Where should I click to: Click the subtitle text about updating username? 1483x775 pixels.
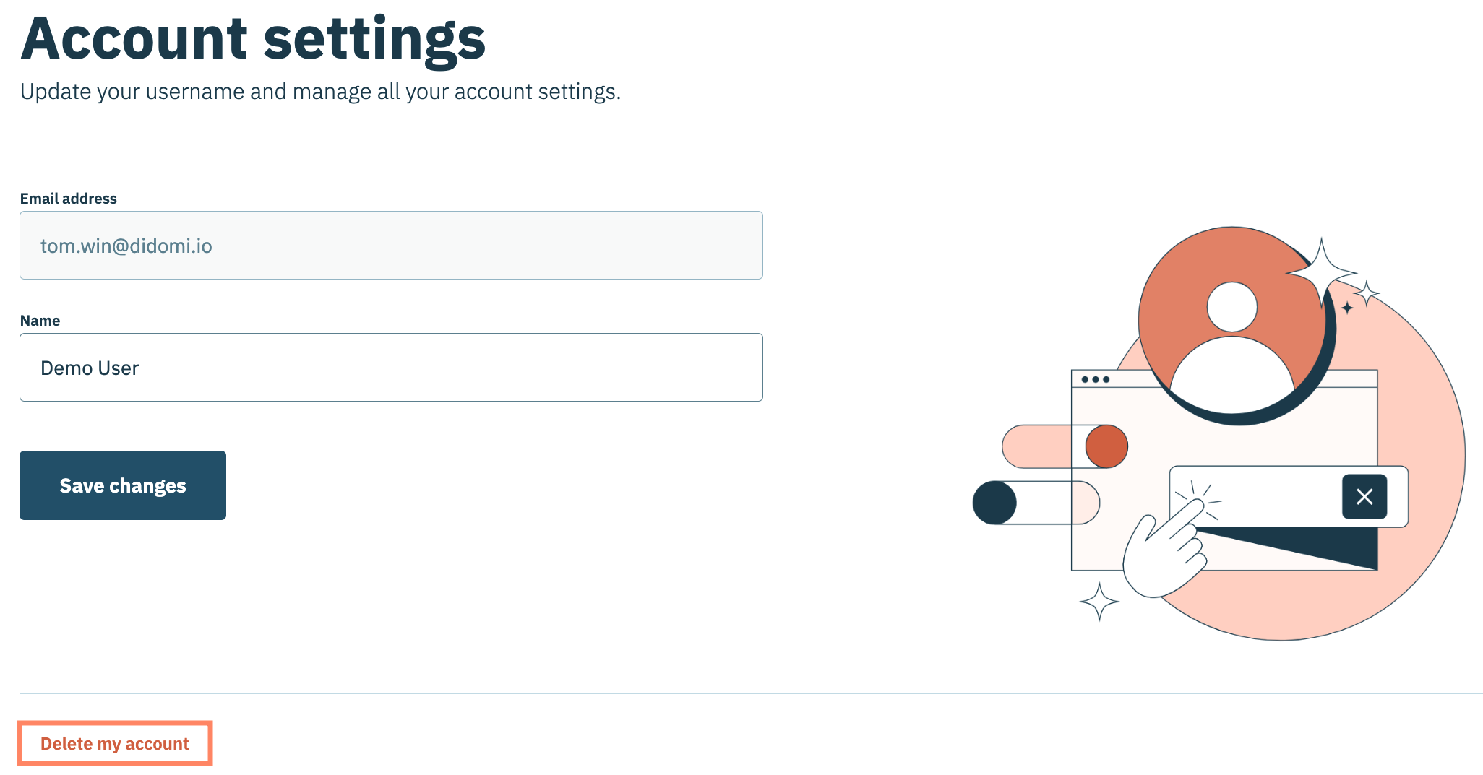(x=320, y=92)
